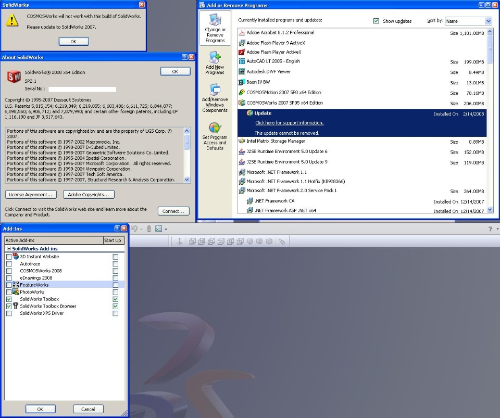Click About copyright text scroll down arrow
The image size is (500, 418).
pos(187,180)
